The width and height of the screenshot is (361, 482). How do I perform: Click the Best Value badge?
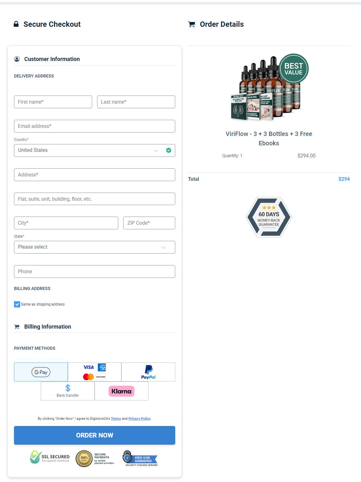tap(293, 69)
